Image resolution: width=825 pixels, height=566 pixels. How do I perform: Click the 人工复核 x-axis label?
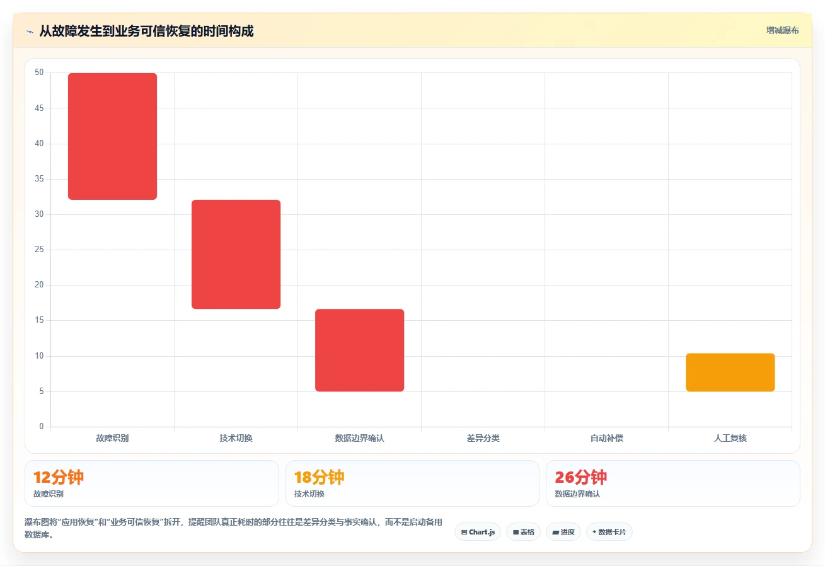click(730, 438)
